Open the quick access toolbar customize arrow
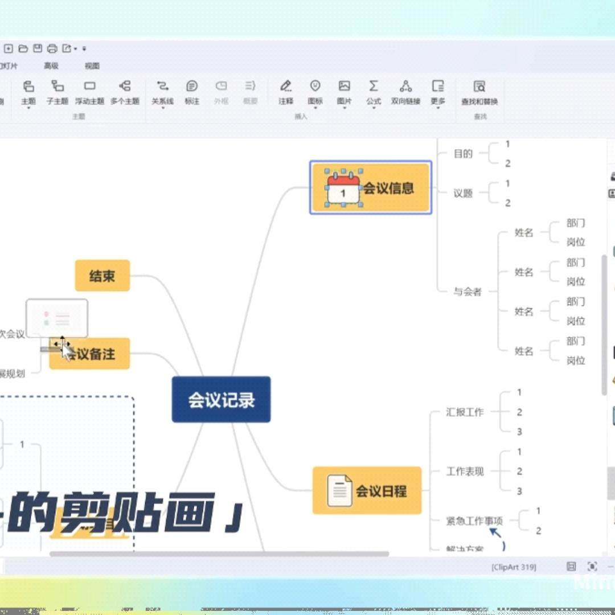Viewport: 615px width, 615px height. click(x=84, y=49)
